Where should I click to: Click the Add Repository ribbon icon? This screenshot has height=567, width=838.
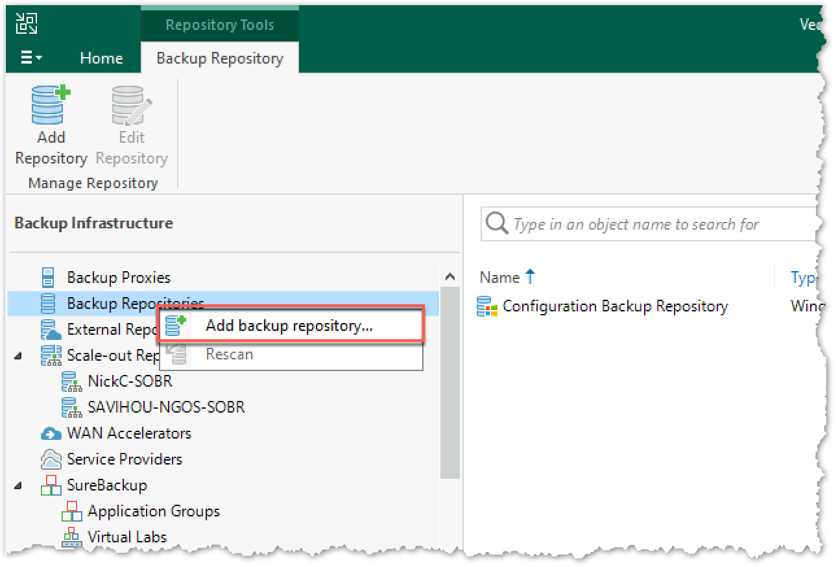[x=51, y=105]
